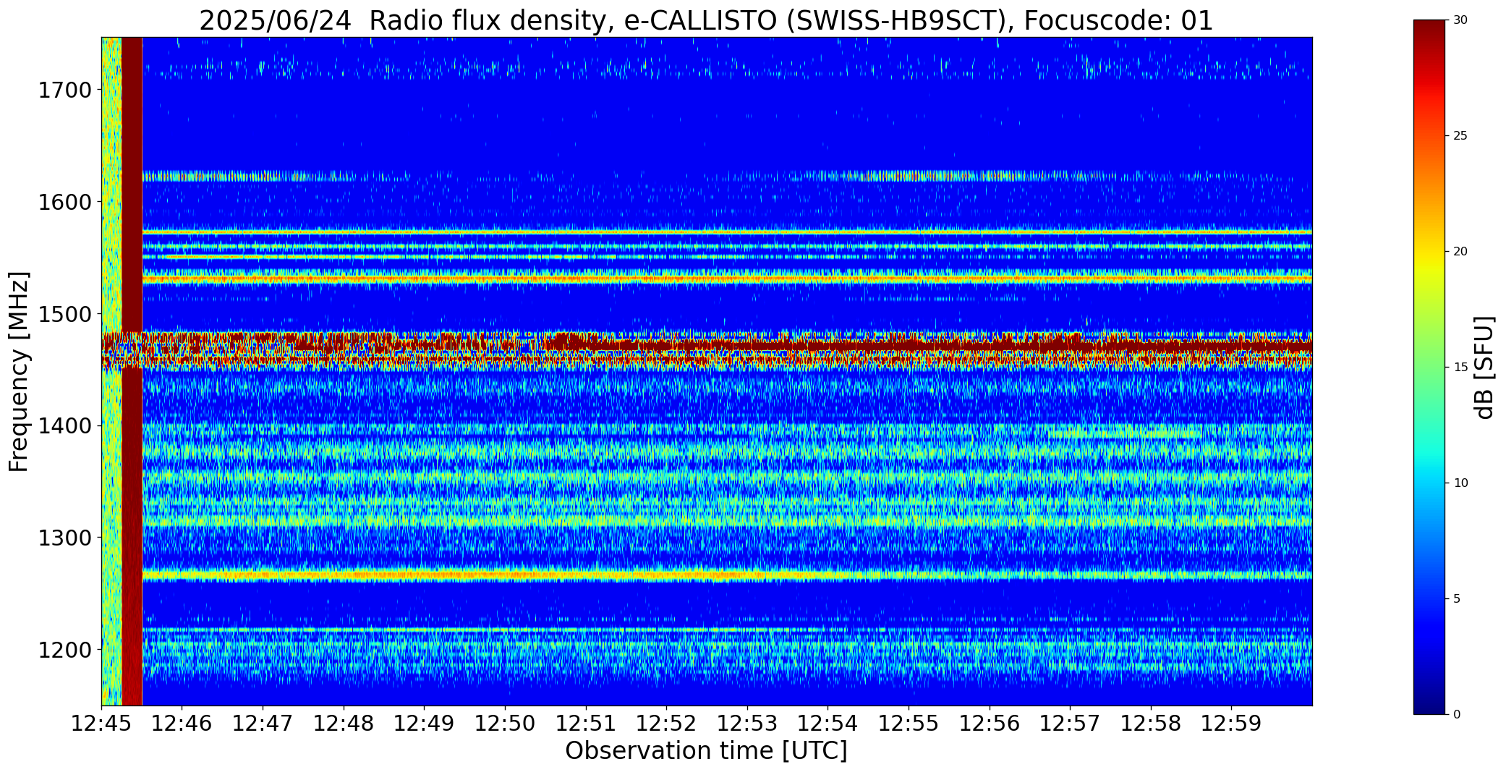Click the 1600 frequency tick label
Screen dimensions: 1506x772
(64, 202)
